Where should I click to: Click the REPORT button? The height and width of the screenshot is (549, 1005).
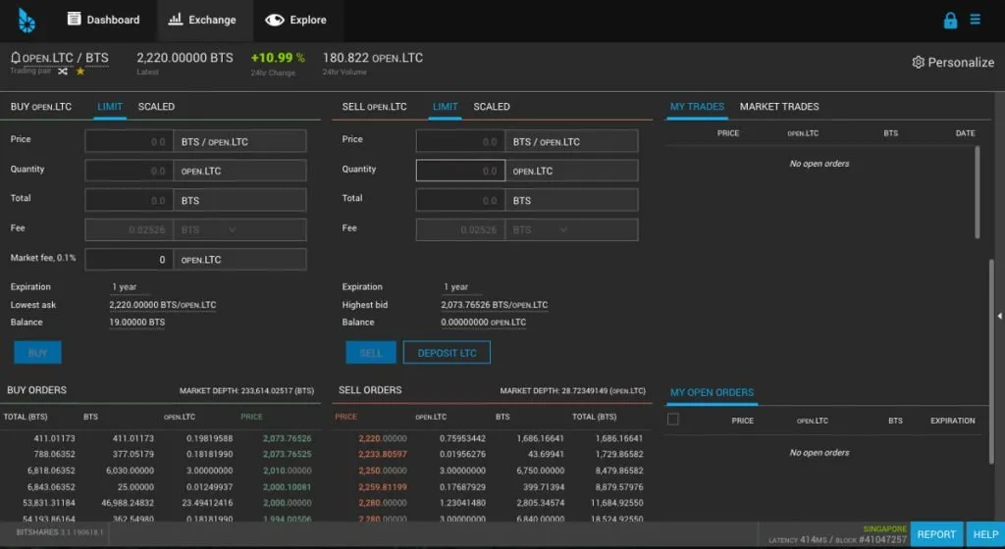[x=935, y=534]
